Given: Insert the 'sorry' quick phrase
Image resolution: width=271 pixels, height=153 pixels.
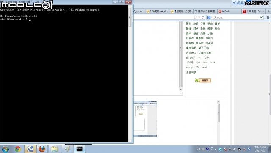Looking at the screenshot, I should [x=189, y=68].
